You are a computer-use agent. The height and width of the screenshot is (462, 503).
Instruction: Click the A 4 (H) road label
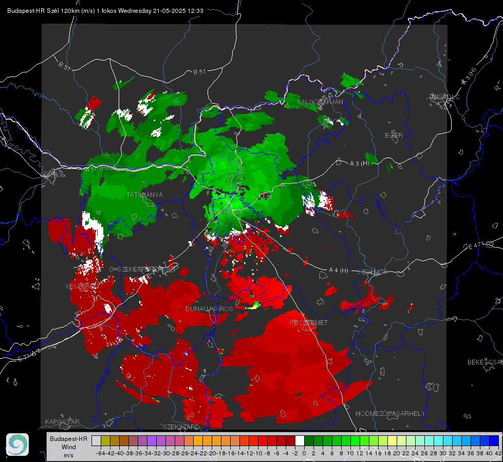339,271
